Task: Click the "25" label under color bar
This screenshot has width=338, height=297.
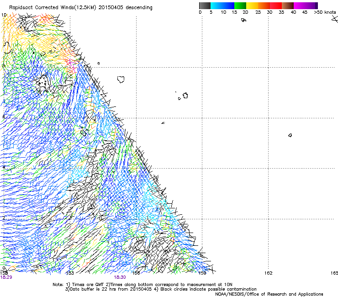Action: coord(258,12)
